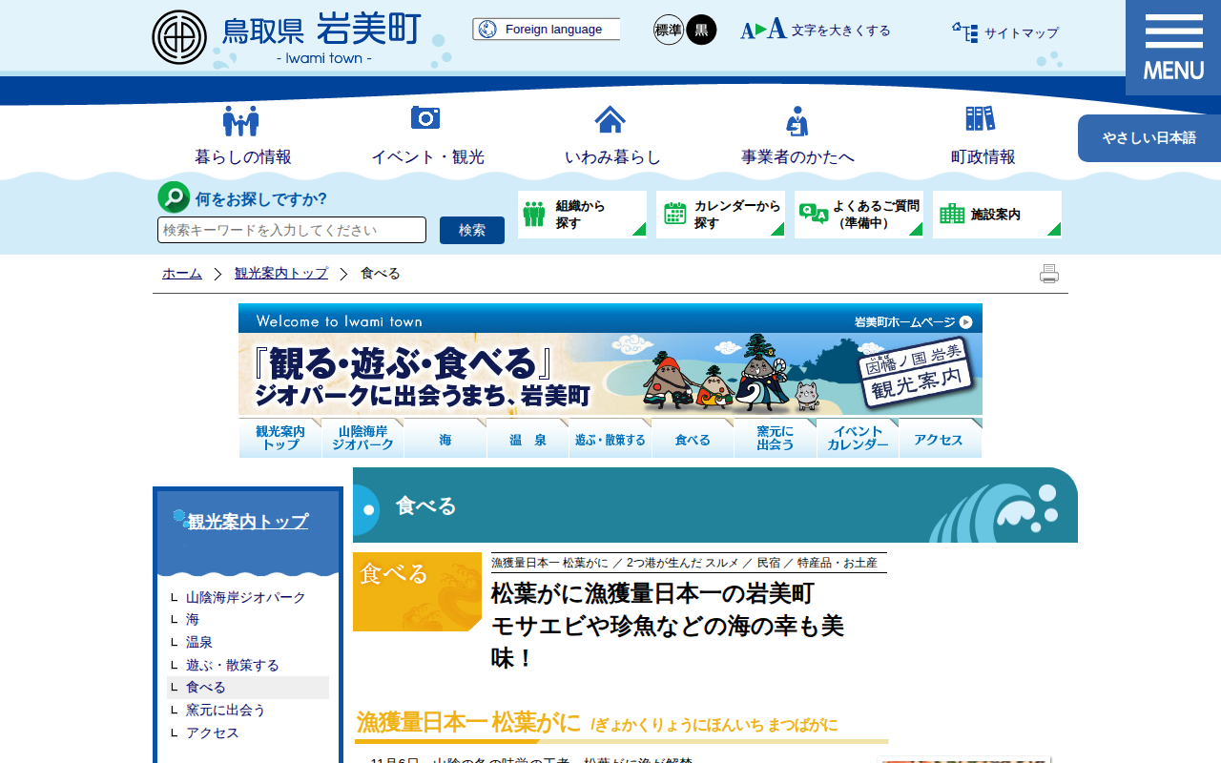Open イベント・観光 camera icon menu

coord(426,136)
